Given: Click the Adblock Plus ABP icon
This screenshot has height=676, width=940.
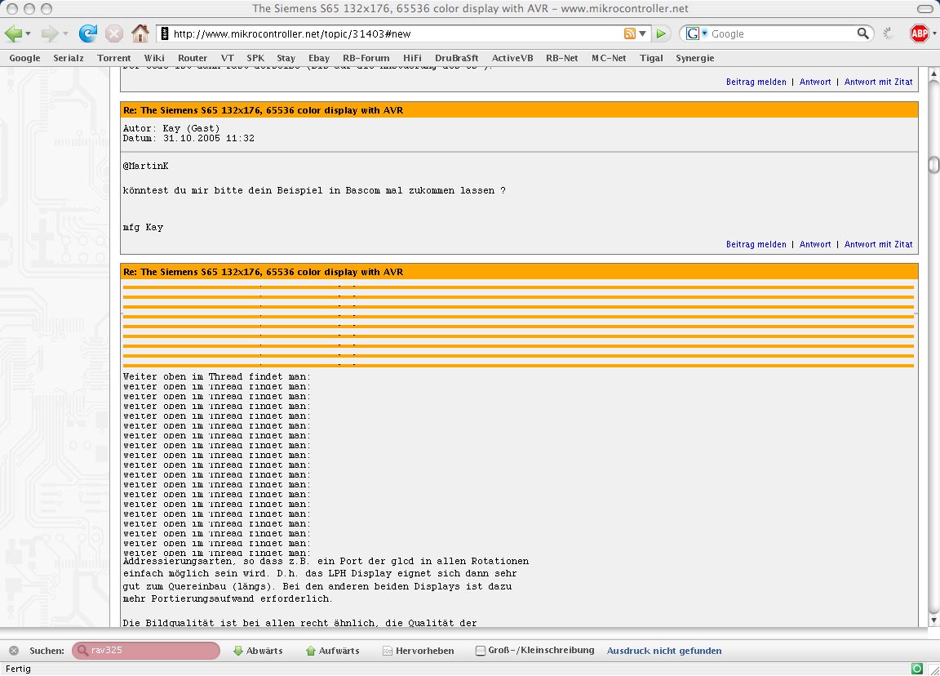Looking at the screenshot, I should coord(919,33).
